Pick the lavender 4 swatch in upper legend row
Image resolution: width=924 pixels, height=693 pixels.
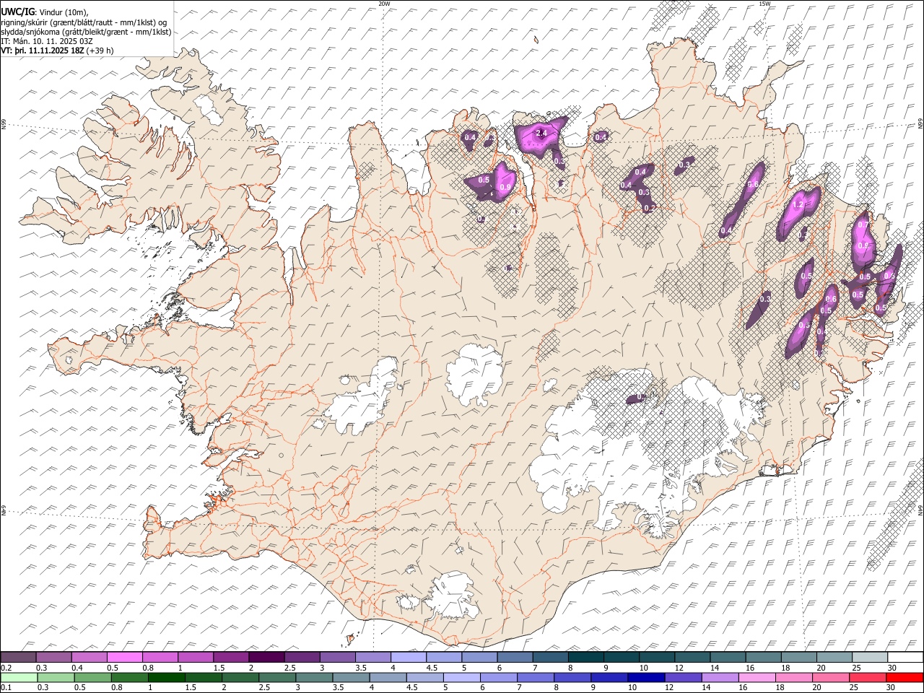point(409,657)
